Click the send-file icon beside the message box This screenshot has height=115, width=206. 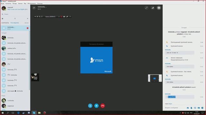pyautogui.click(x=191, y=108)
